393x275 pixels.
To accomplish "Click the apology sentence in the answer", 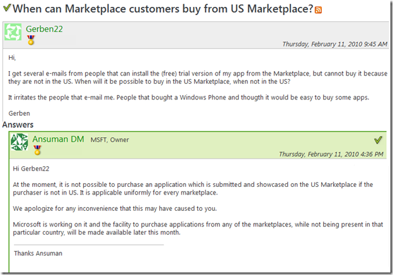I will 115,209.
